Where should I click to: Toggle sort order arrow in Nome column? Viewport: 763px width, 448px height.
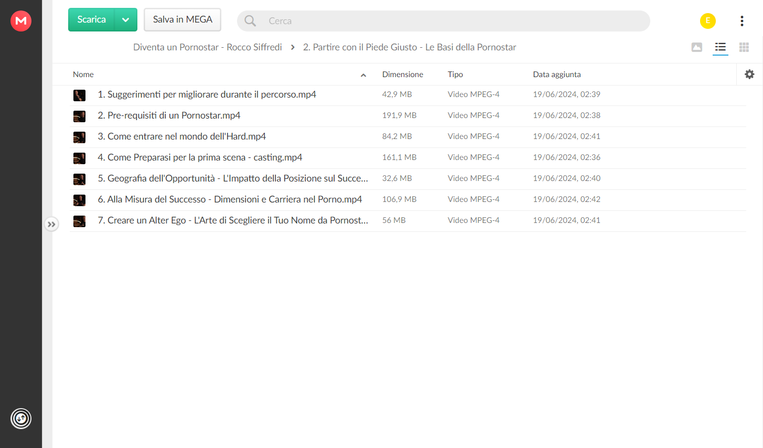(363, 75)
